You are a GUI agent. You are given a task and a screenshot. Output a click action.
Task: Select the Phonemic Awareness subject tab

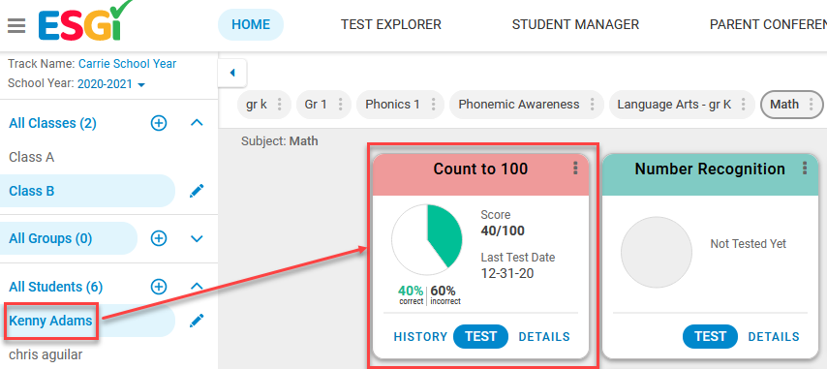coord(519,105)
